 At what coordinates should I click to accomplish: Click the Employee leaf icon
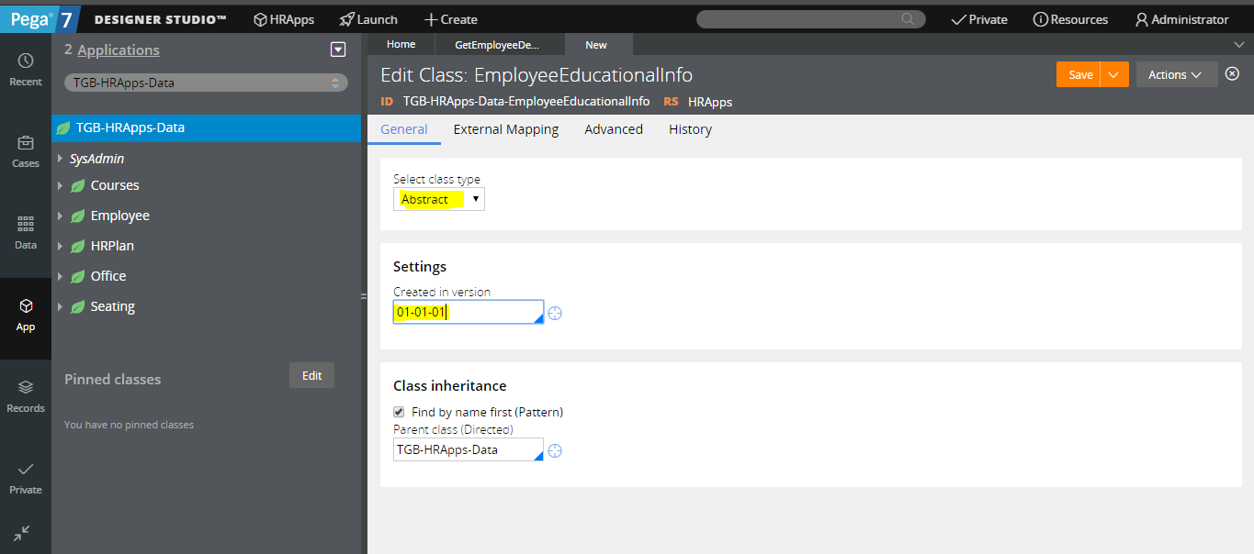tap(78, 216)
